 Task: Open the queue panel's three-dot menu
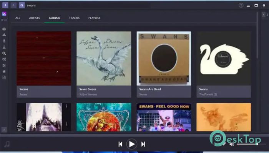click(267, 15)
